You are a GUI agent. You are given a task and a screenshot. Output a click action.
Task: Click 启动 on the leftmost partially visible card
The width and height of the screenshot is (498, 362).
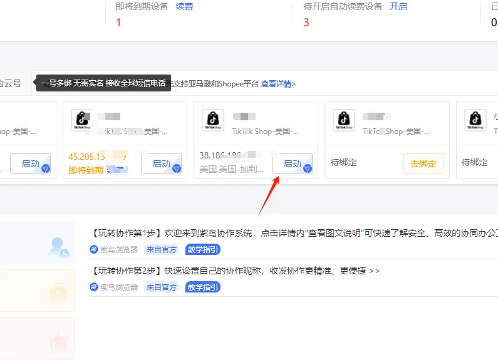coord(31,163)
